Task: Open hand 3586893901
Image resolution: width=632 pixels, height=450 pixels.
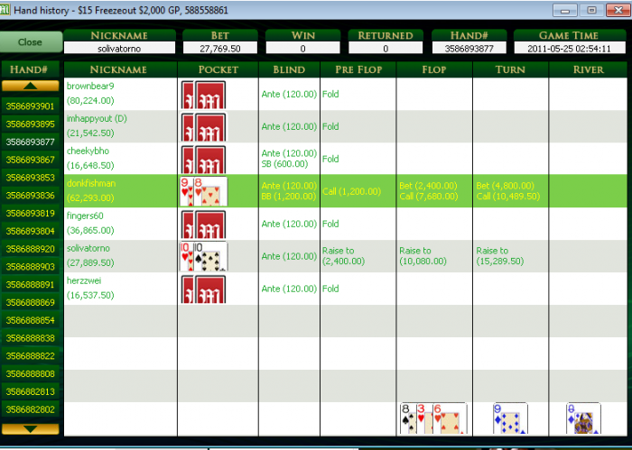Action: pyautogui.click(x=30, y=106)
